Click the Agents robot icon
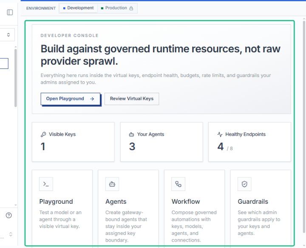The width and height of the screenshot is (306, 248). pyautogui.click(x=112, y=184)
